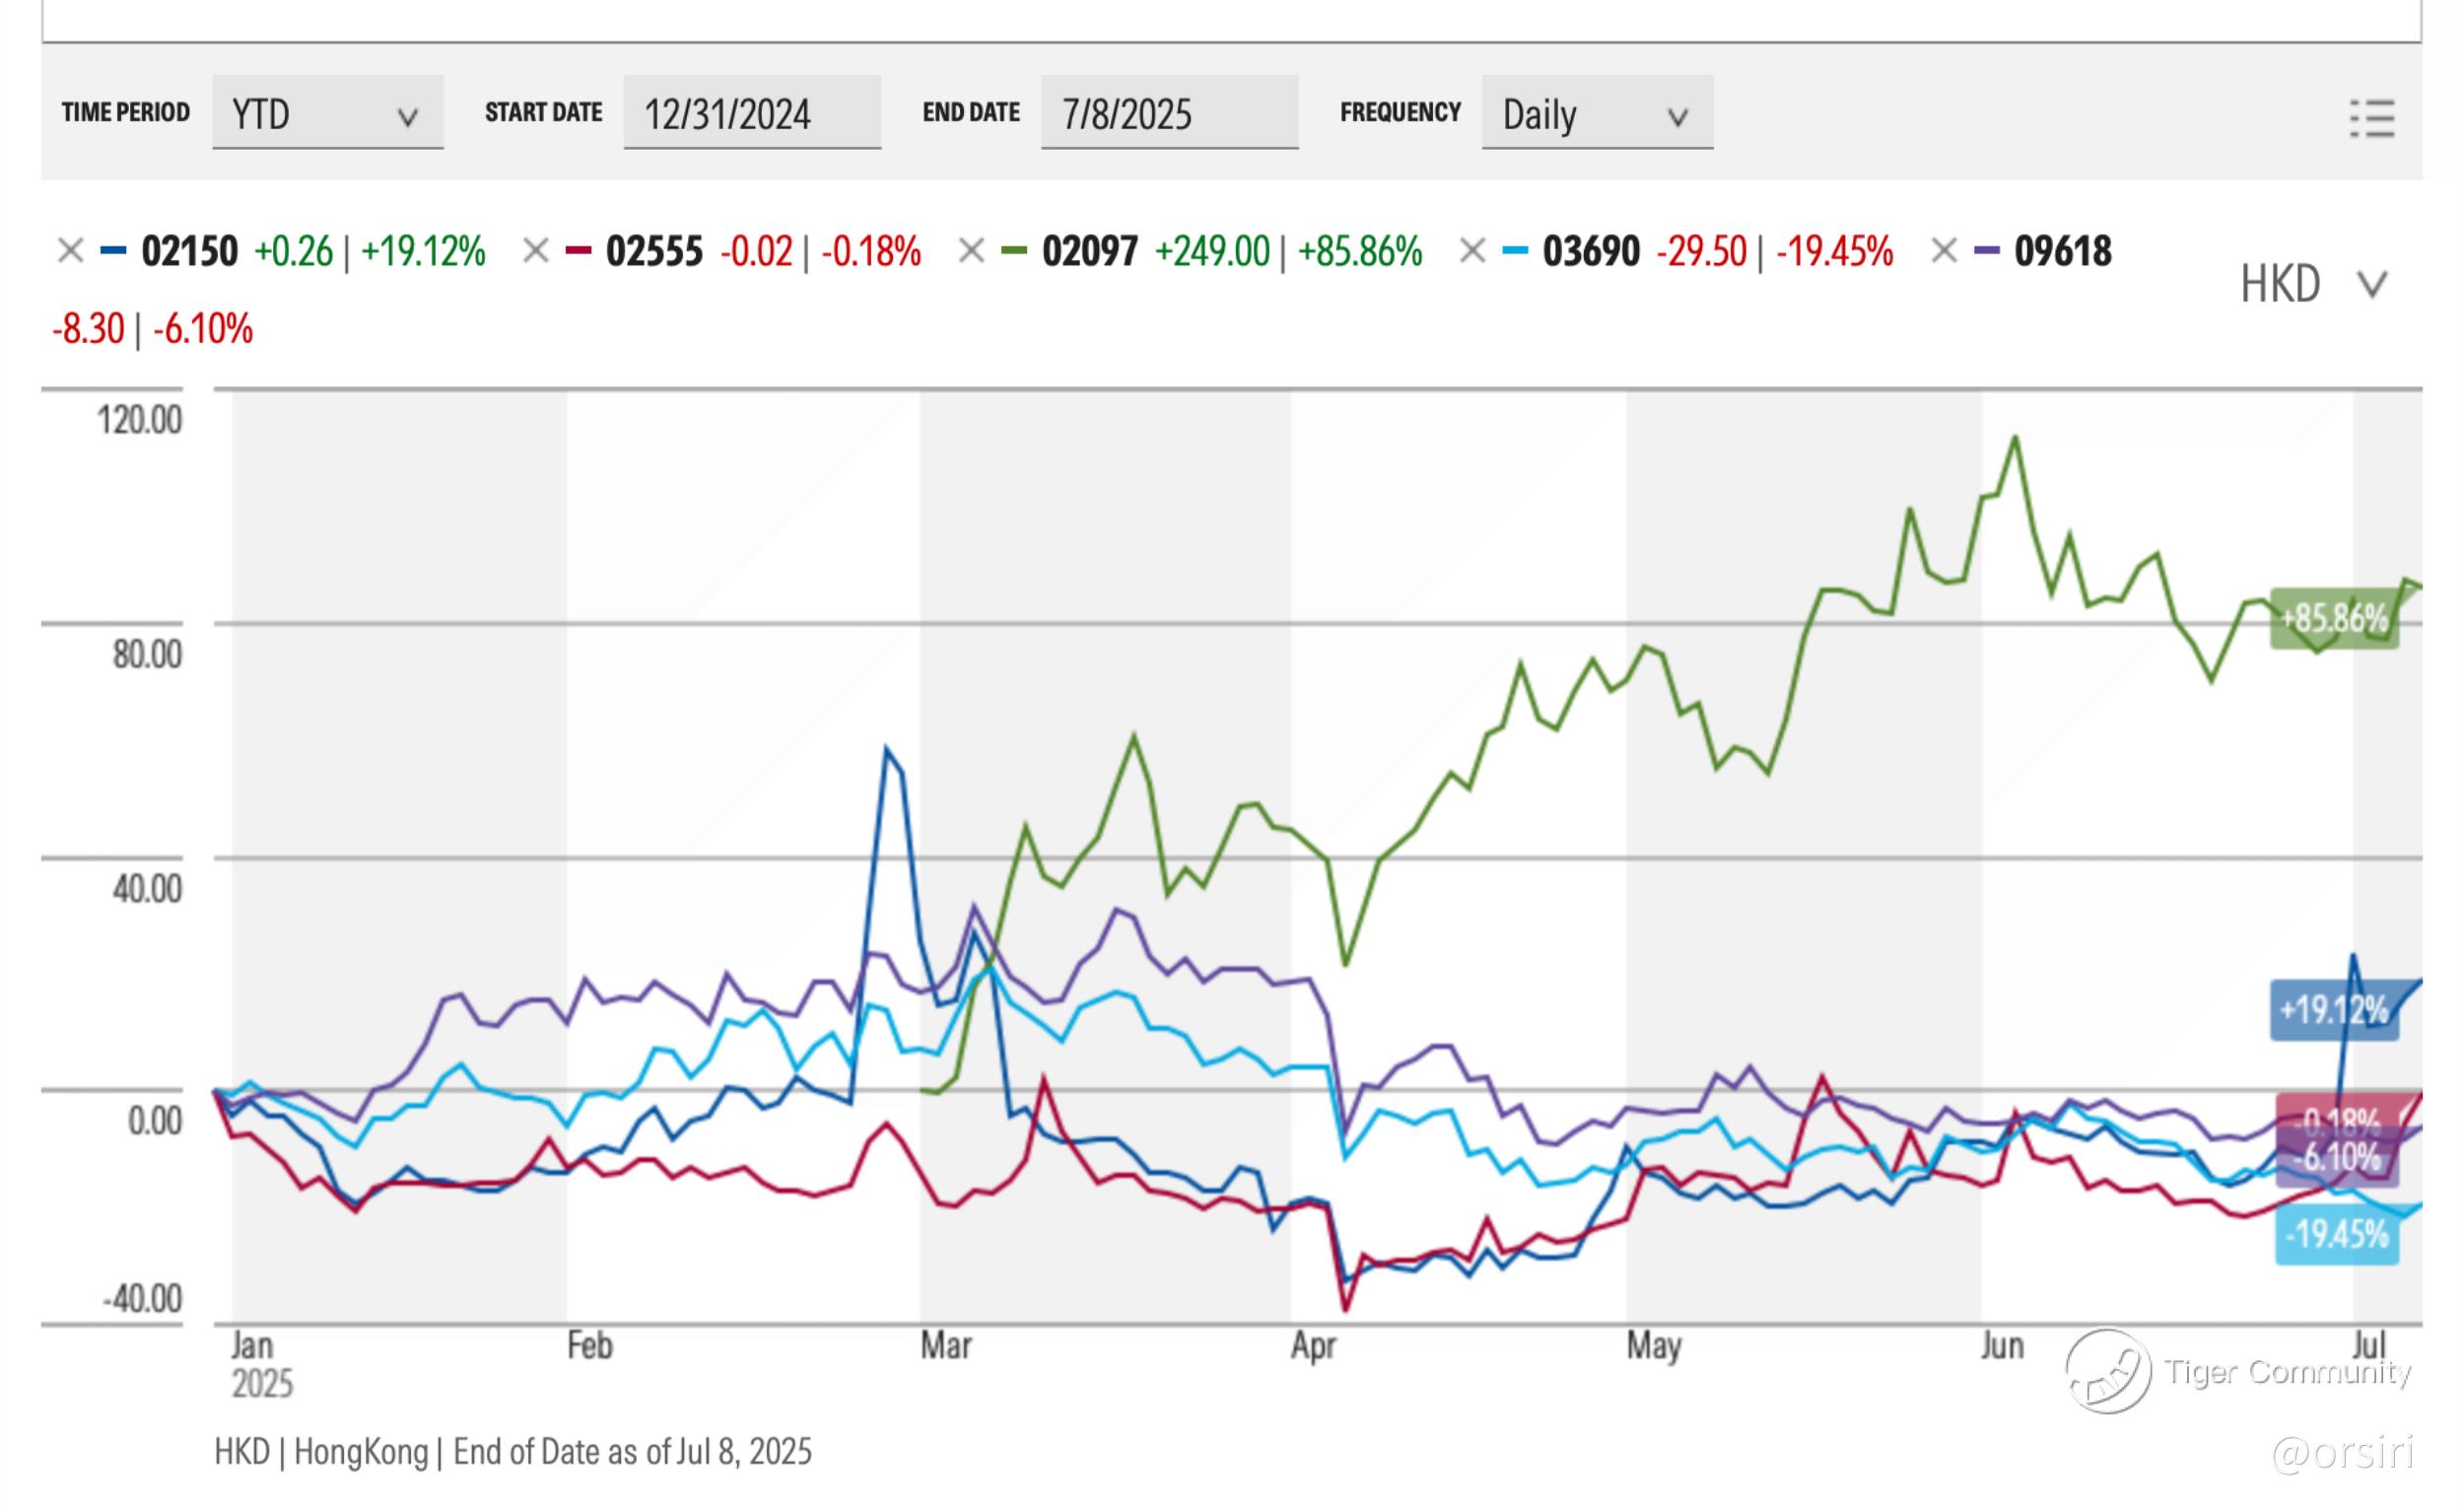This screenshot has width=2464, height=1509.
Task: Click the +19.12% blue chart end label
Action: pyautogui.click(x=2333, y=1010)
